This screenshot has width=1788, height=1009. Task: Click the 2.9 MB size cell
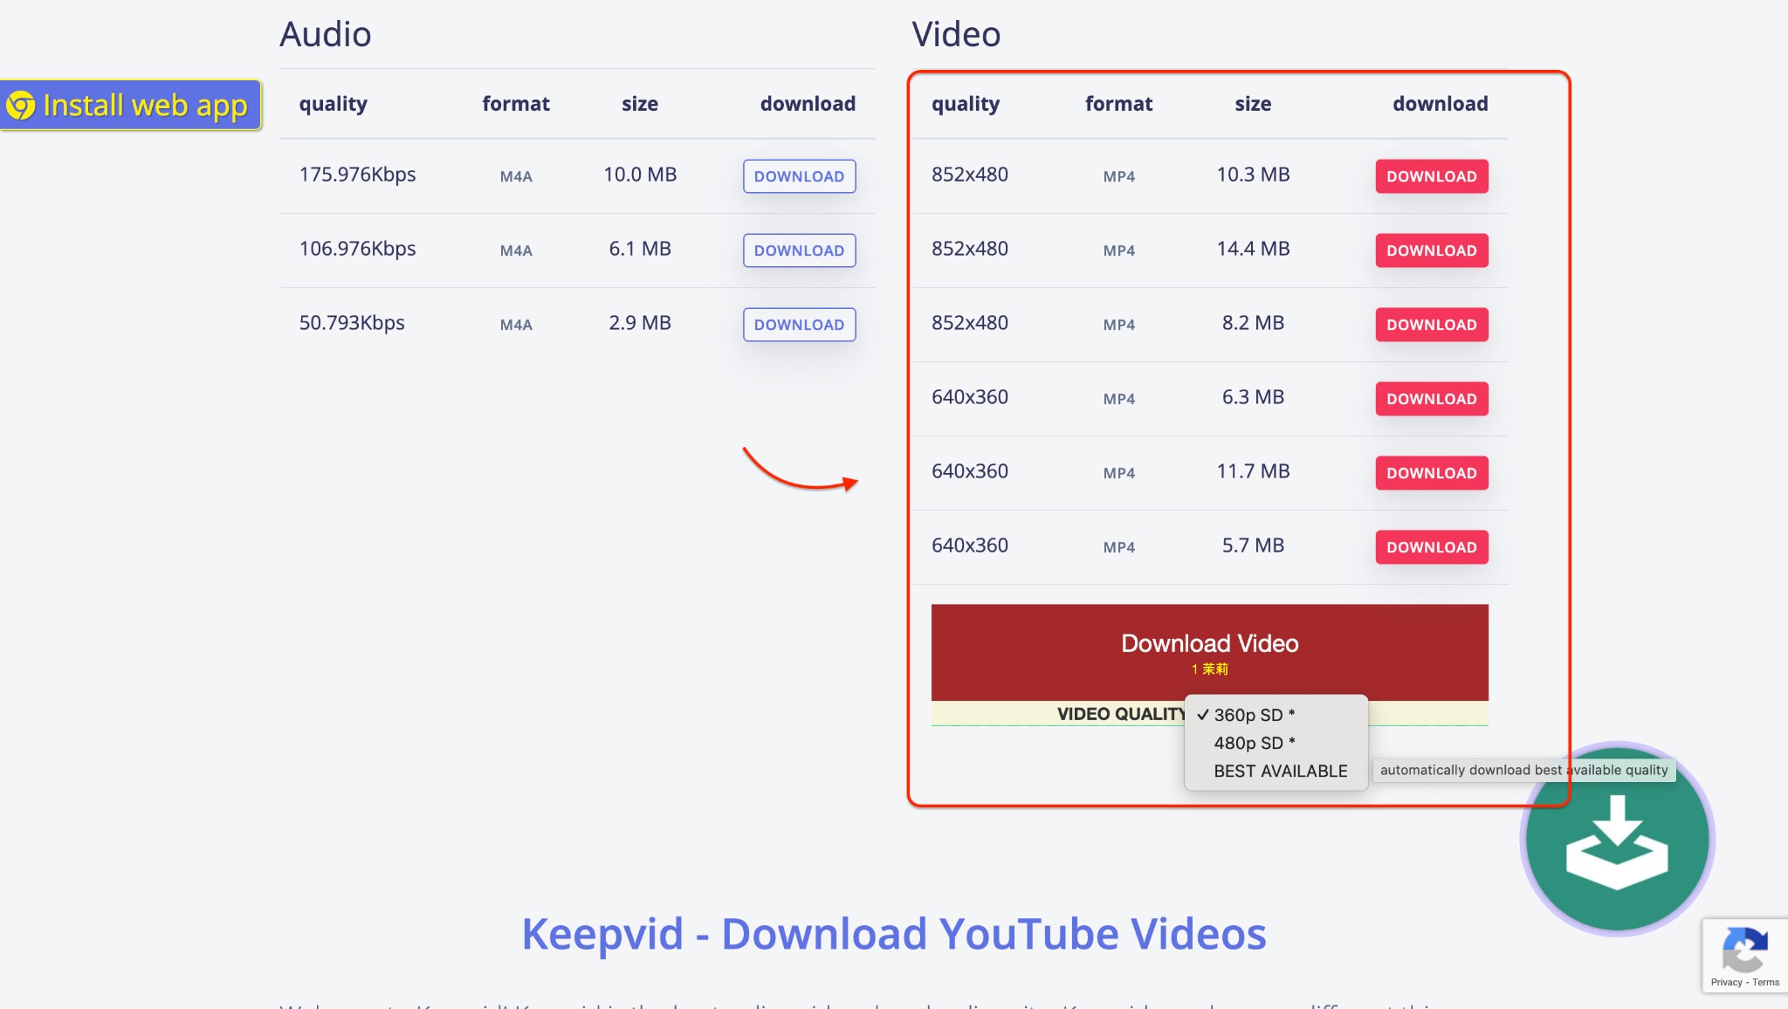[x=640, y=323]
